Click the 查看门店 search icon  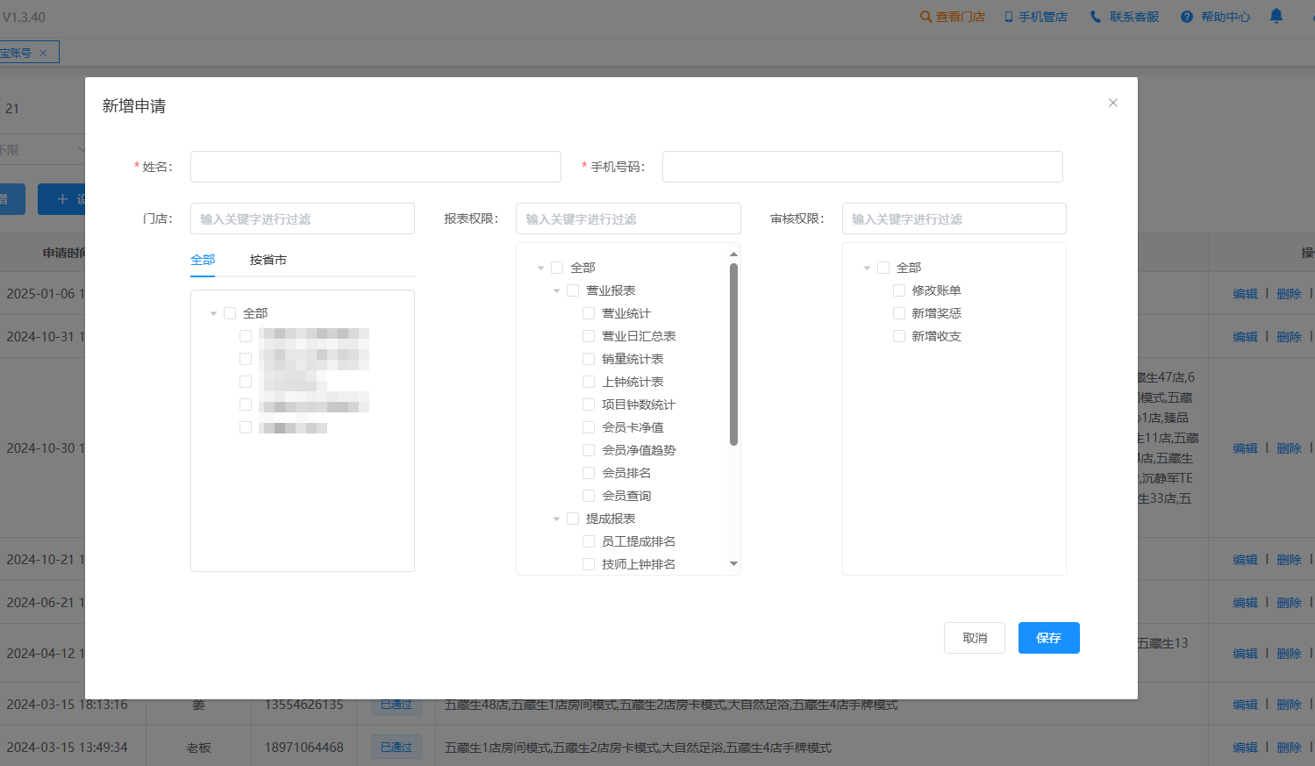point(926,17)
